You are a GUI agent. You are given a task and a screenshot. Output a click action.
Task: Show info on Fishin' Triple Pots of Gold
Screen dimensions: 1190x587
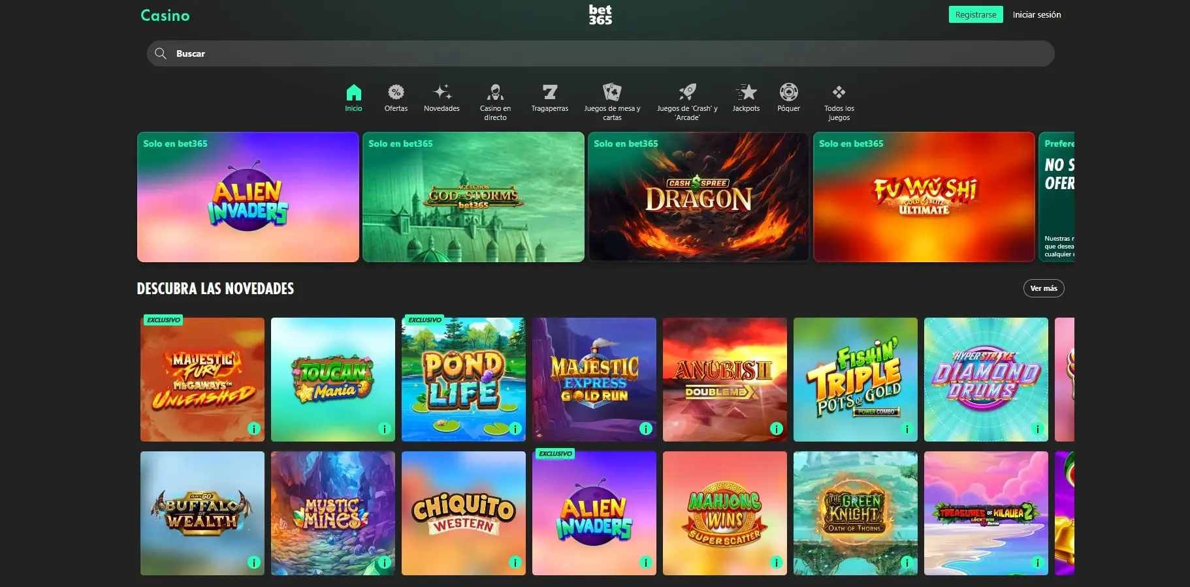(907, 429)
